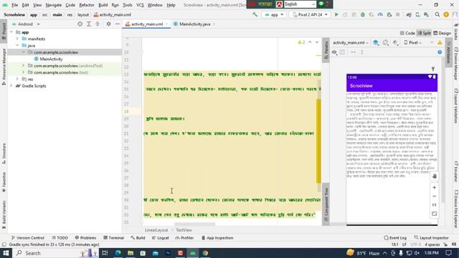Switch editor to Code view mode
The image size is (459, 258).
[407, 33]
